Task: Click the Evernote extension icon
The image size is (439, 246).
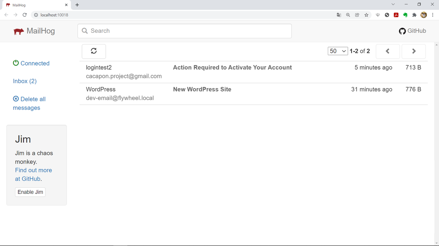Action: click(405, 15)
